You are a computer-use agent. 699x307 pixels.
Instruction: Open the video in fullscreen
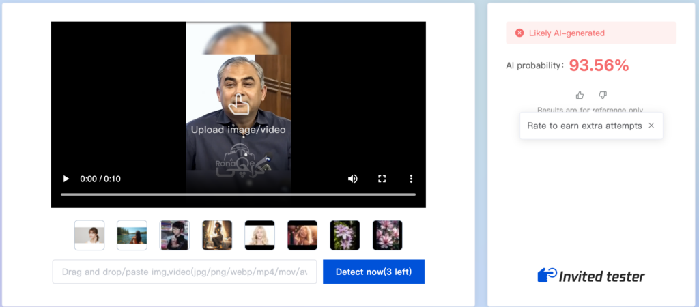tap(382, 179)
